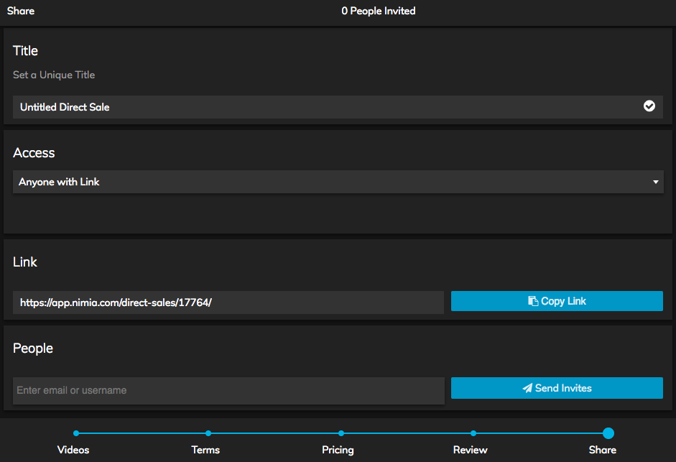Click the Copy Link button
The height and width of the screenshot is (462, 676).
(557, 301)
